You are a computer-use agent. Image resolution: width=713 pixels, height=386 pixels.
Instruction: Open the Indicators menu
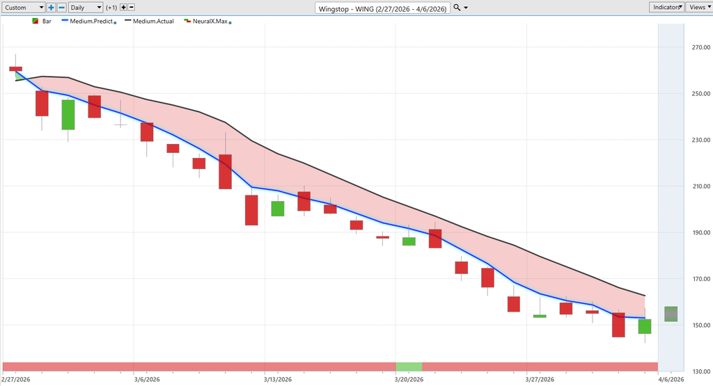666,7
